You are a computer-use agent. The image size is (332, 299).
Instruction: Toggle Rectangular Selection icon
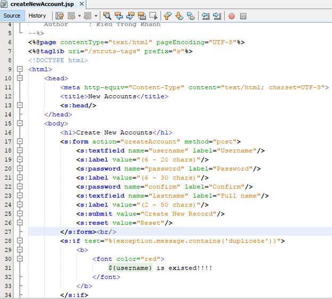tap(153, 16)
